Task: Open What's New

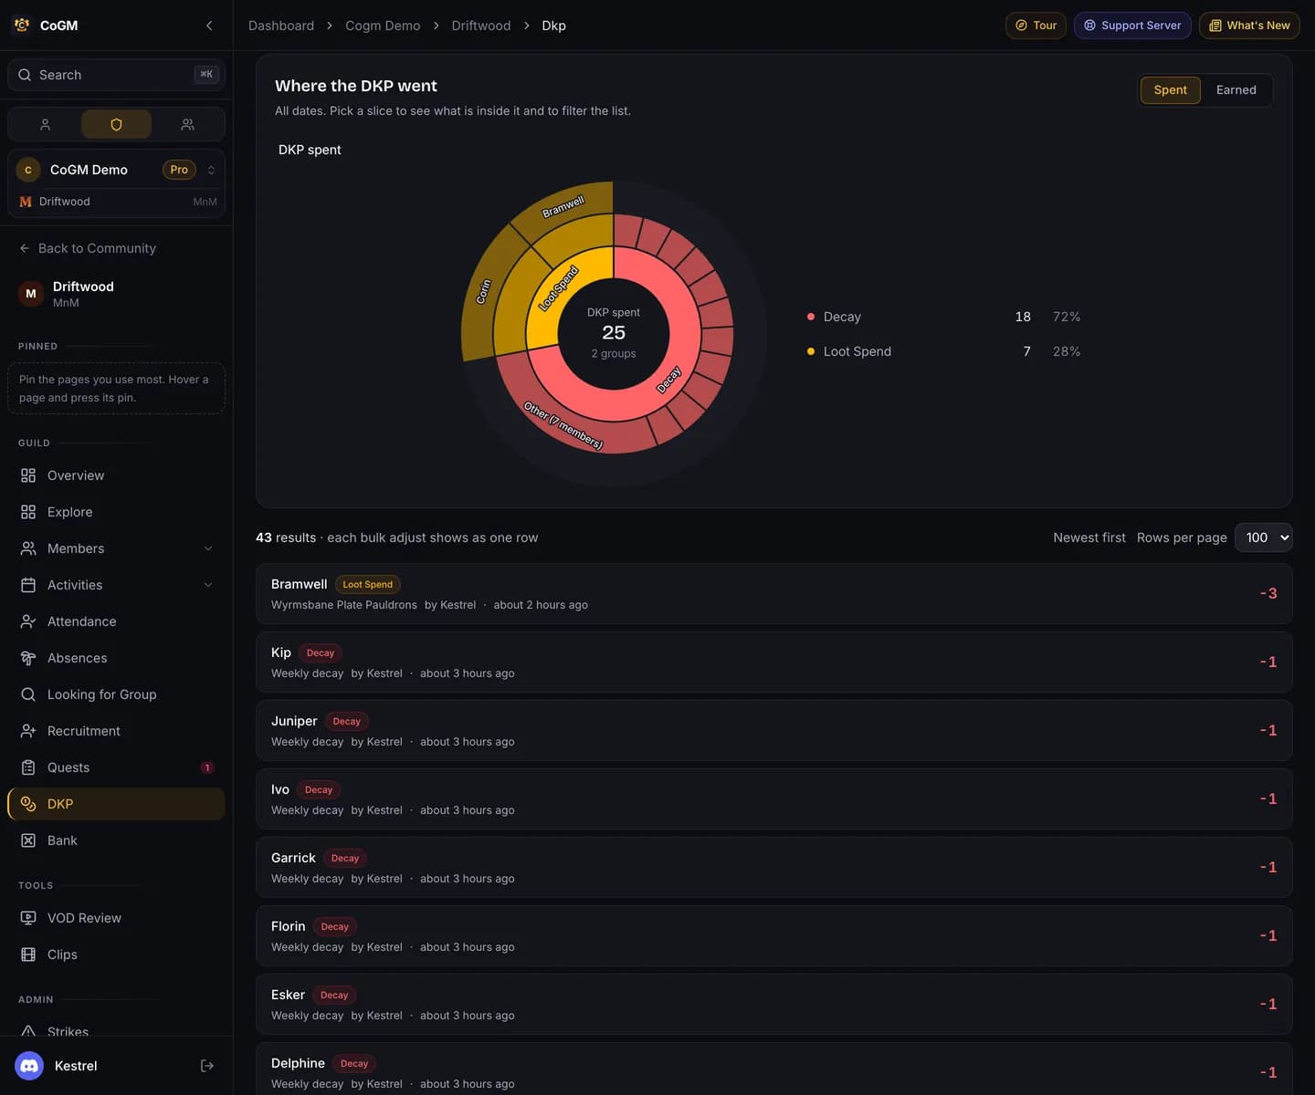Action: tap(1249, 26)
